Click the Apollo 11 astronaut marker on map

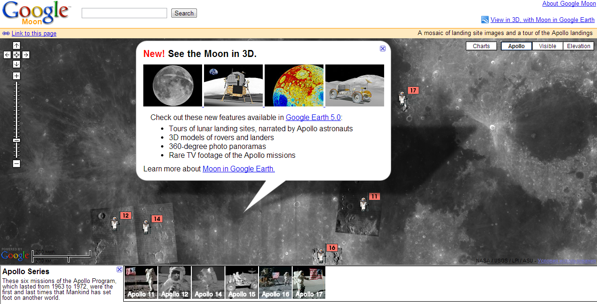point(364,204)
